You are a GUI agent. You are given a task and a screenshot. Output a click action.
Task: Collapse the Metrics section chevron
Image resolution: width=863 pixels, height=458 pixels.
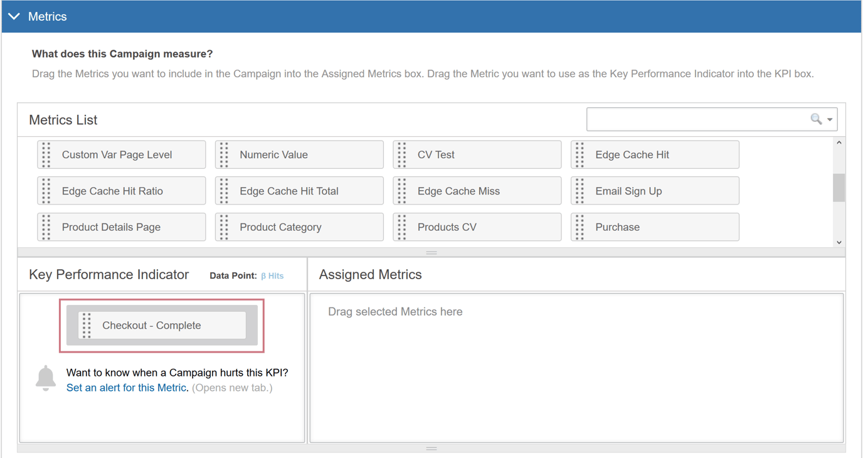pyautogui.click(x=14, y=16)
